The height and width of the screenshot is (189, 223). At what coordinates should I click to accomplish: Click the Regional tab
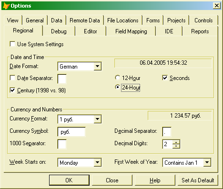pyautogui.click(x=23, y=30)
